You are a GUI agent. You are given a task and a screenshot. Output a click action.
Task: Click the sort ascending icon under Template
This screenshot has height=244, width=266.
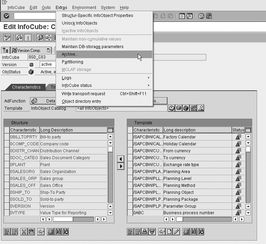pyautogui.click(x=145, y=232)
